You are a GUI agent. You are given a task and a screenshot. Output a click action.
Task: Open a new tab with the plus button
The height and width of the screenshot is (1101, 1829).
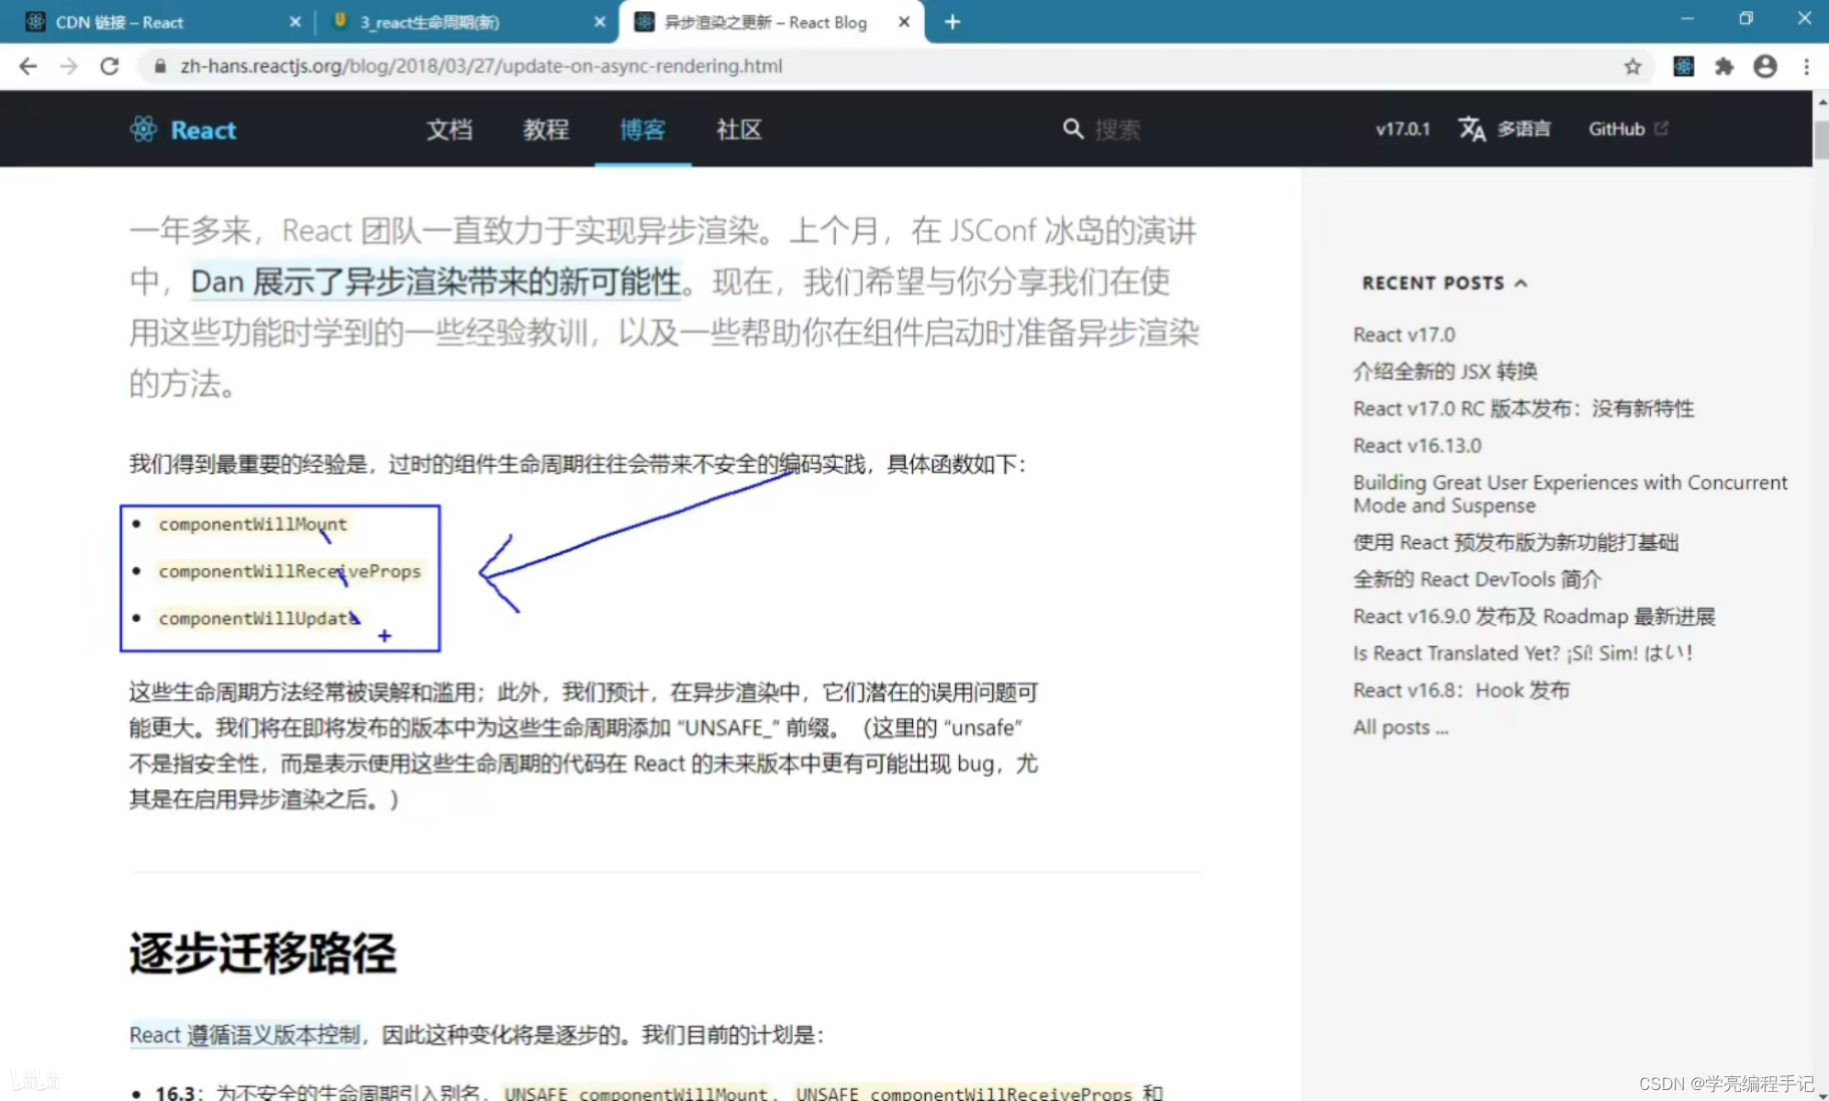tap(953, 22)
